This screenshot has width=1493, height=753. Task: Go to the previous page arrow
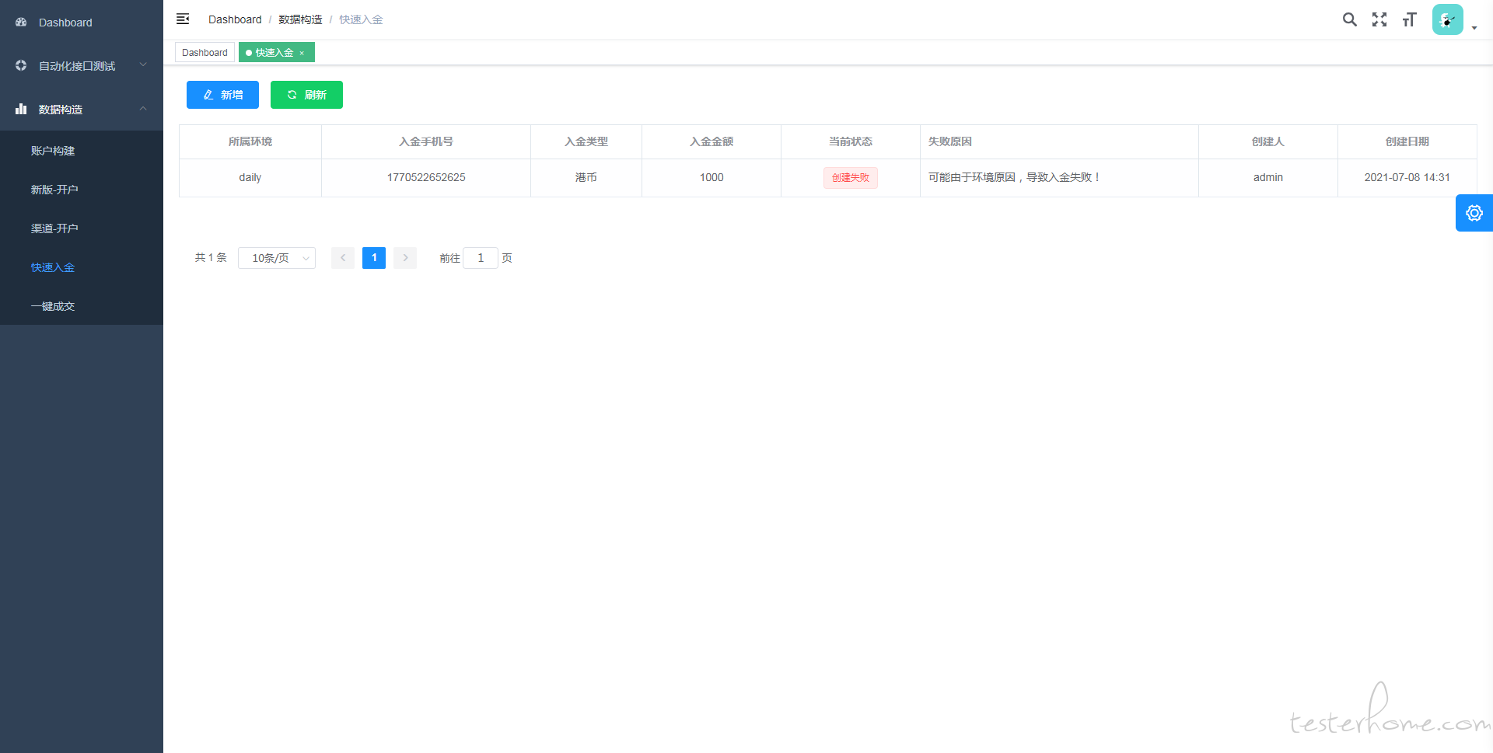[343, 257]
